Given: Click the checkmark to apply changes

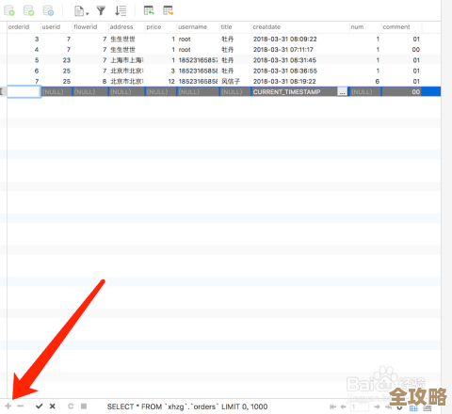Looking at the screenshot, I should (40, 406).
